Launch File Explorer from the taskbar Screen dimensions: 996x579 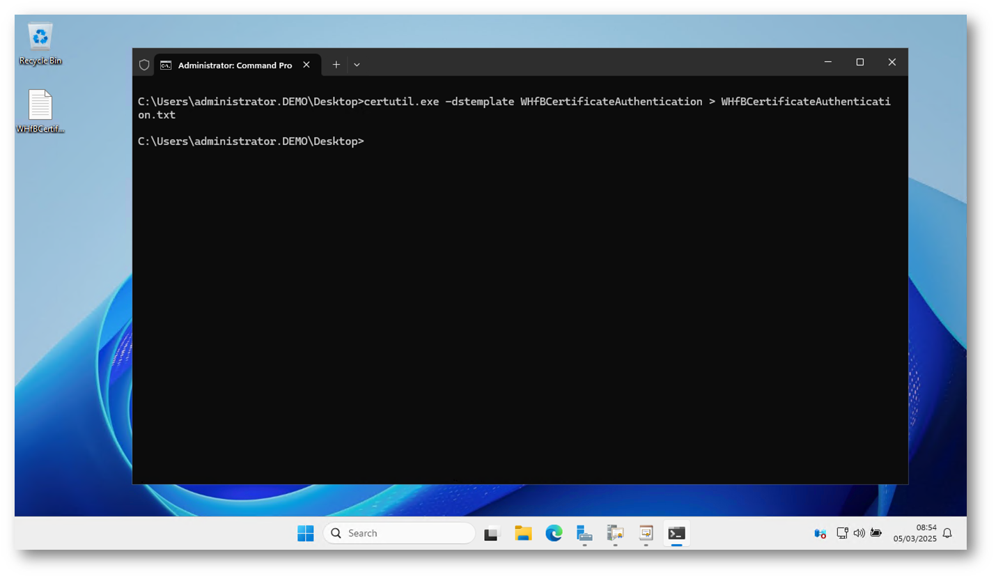pyautogui.click(x=523, y=533)
